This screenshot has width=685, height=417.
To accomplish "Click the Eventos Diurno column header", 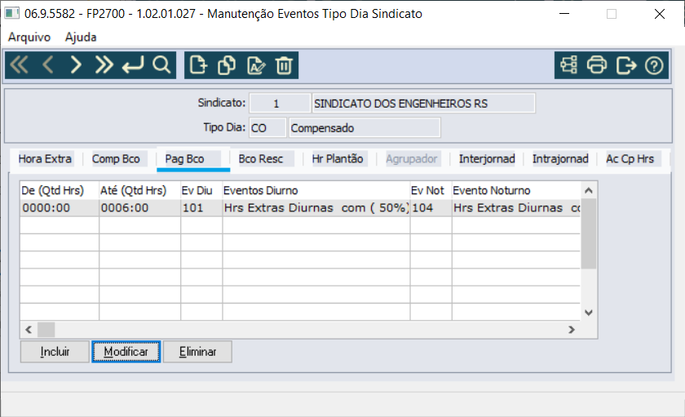I will point(316,191).
